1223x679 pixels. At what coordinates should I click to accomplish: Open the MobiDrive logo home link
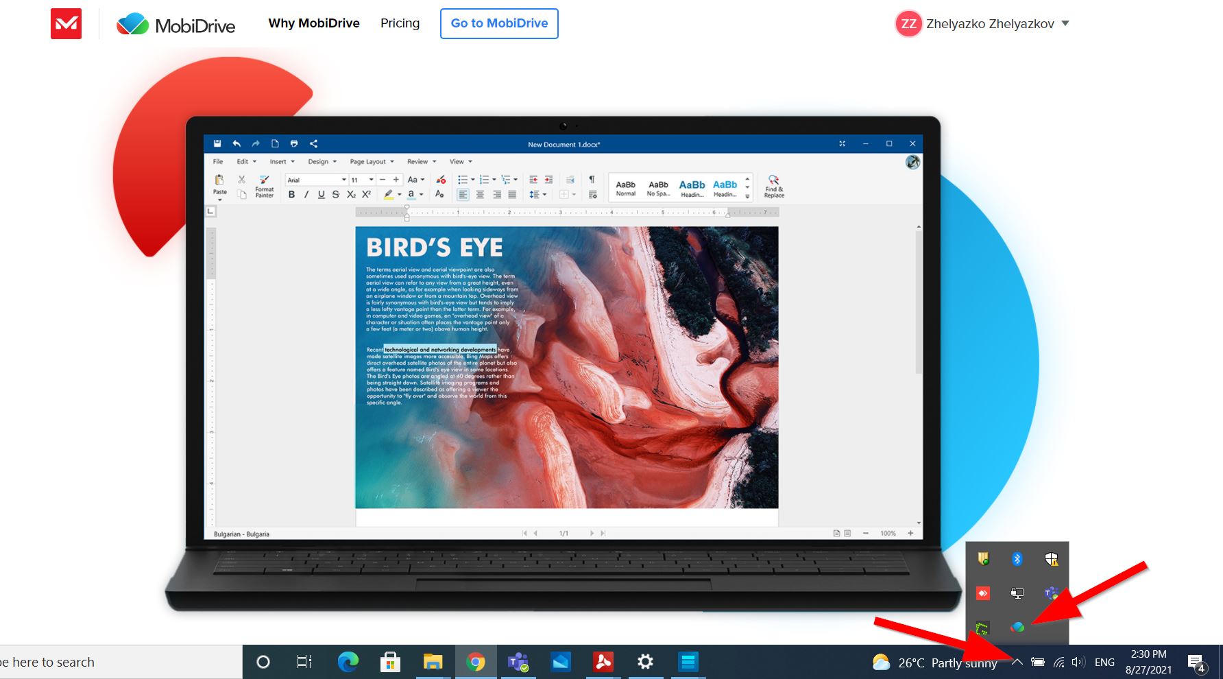175,25
